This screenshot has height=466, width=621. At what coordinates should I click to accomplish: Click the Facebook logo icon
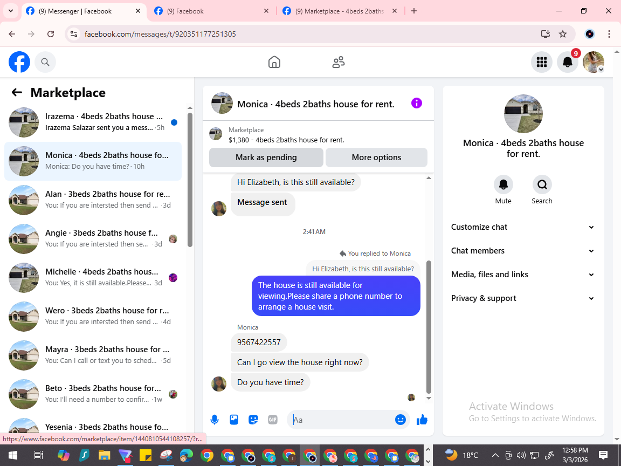tap(19, 62)
